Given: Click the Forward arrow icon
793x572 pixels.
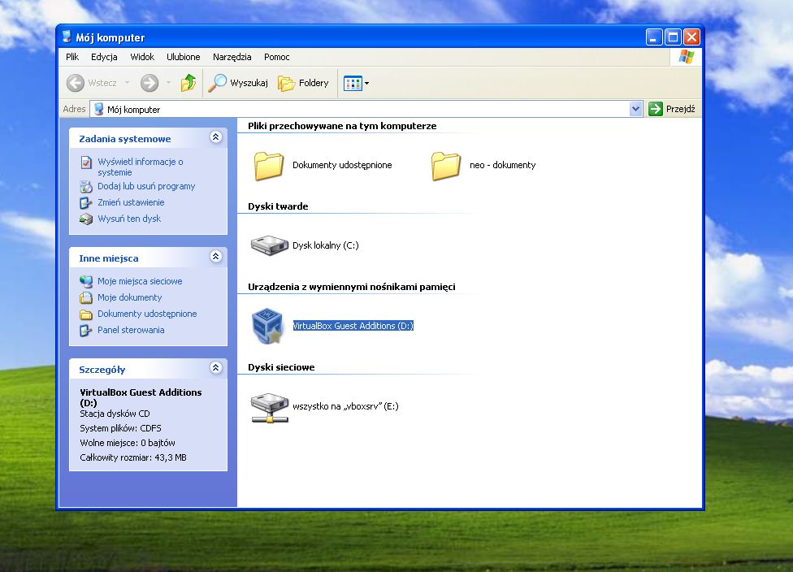Looking at the screenshot, I should 149,83.
